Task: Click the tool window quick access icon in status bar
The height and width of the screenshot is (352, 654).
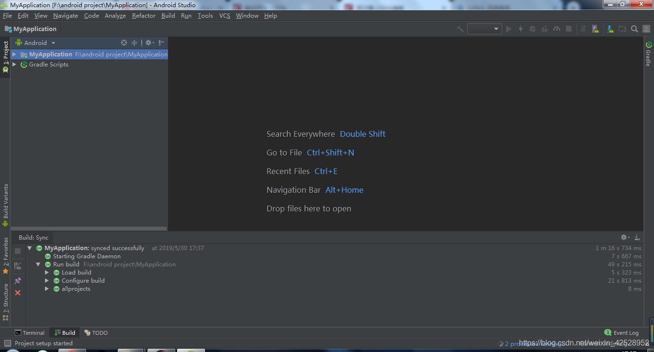Action: (x=7, y=343)
